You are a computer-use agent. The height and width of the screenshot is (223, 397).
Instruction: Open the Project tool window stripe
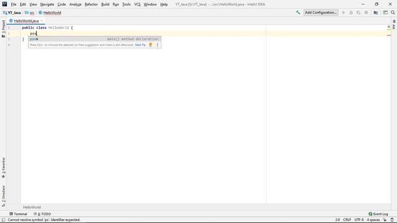3,29
